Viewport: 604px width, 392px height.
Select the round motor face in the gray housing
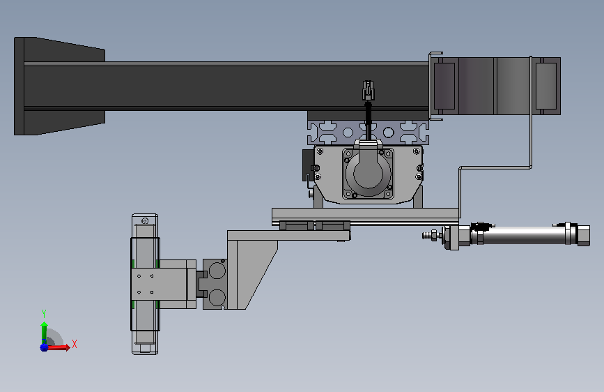tap(368, 173)
